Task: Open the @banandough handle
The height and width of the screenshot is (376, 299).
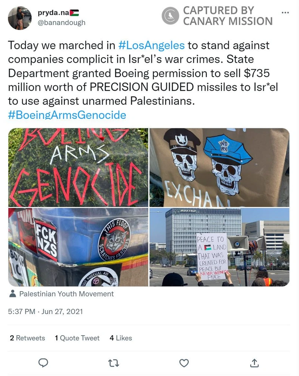Action: pyautogui.click(x=62, y=22)
